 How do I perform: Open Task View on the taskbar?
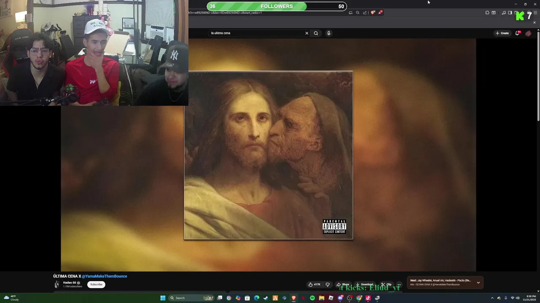click(220, 298)
